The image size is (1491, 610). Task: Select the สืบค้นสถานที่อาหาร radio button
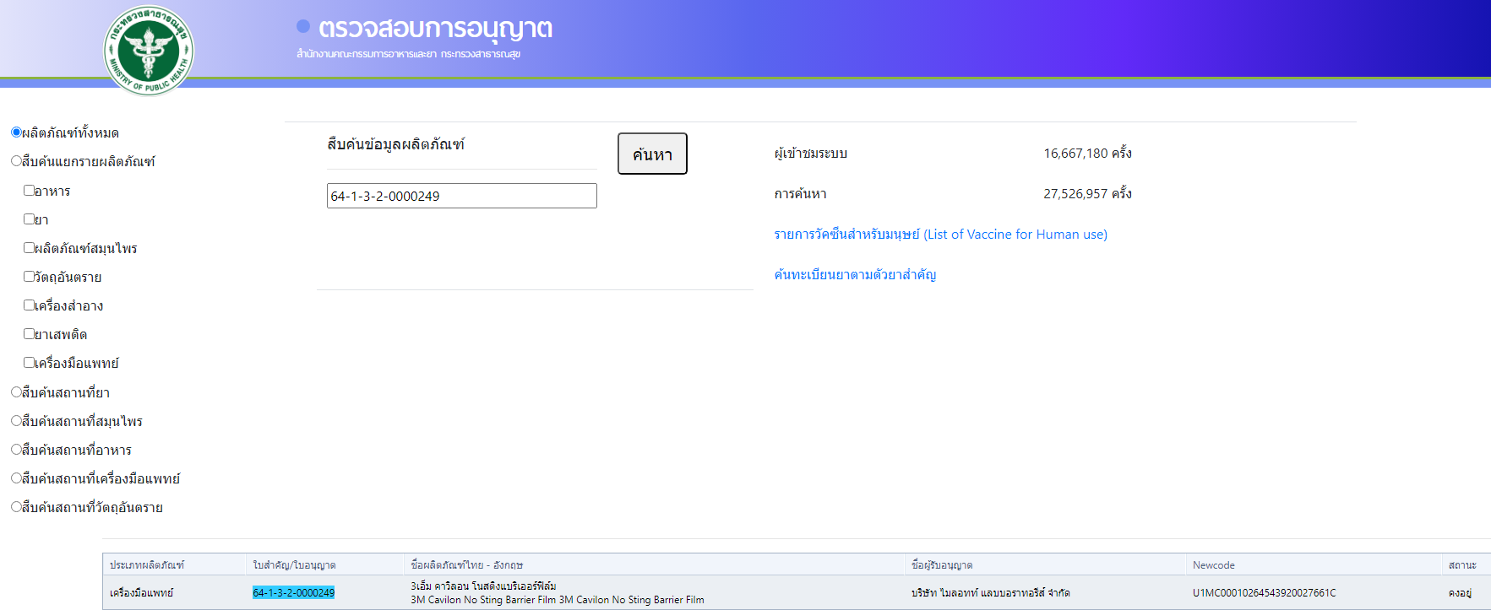tap(16, 450)
